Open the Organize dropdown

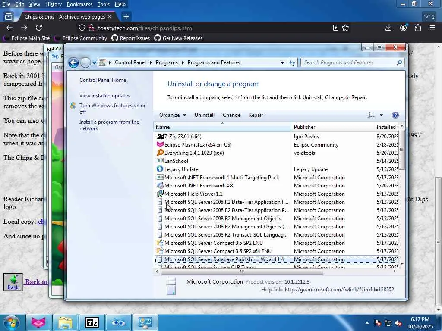pos(173,115)
